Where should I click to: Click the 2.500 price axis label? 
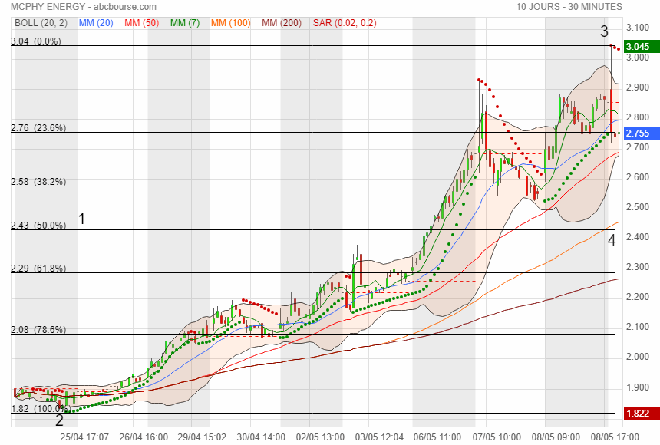click(638, 207)
